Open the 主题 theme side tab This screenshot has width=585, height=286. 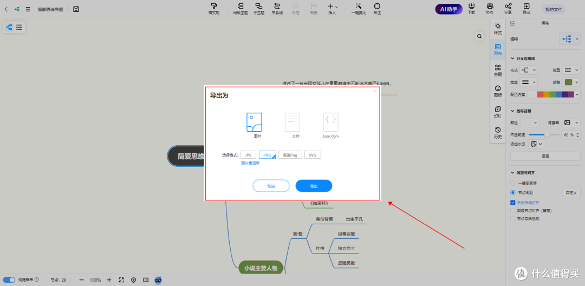pyautogui.click(x=498, y=70)
